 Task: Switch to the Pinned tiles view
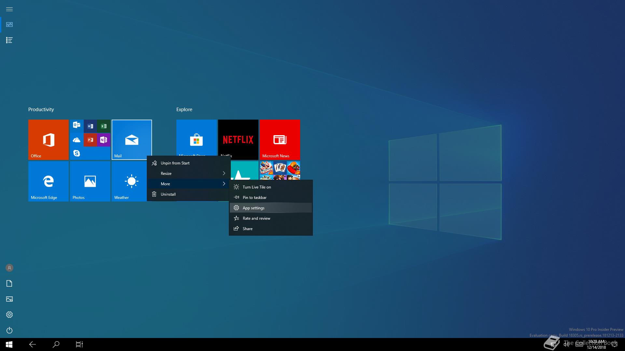(x=9, y=25)
